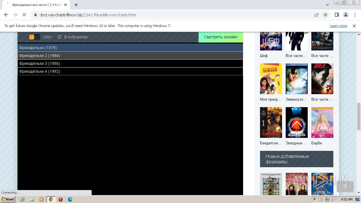
Task: Click the taskbar clock 8:52 AM
Action: pyautogui.click(x=347, y=199)
